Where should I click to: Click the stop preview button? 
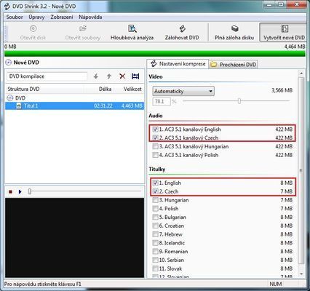[10, 192]
